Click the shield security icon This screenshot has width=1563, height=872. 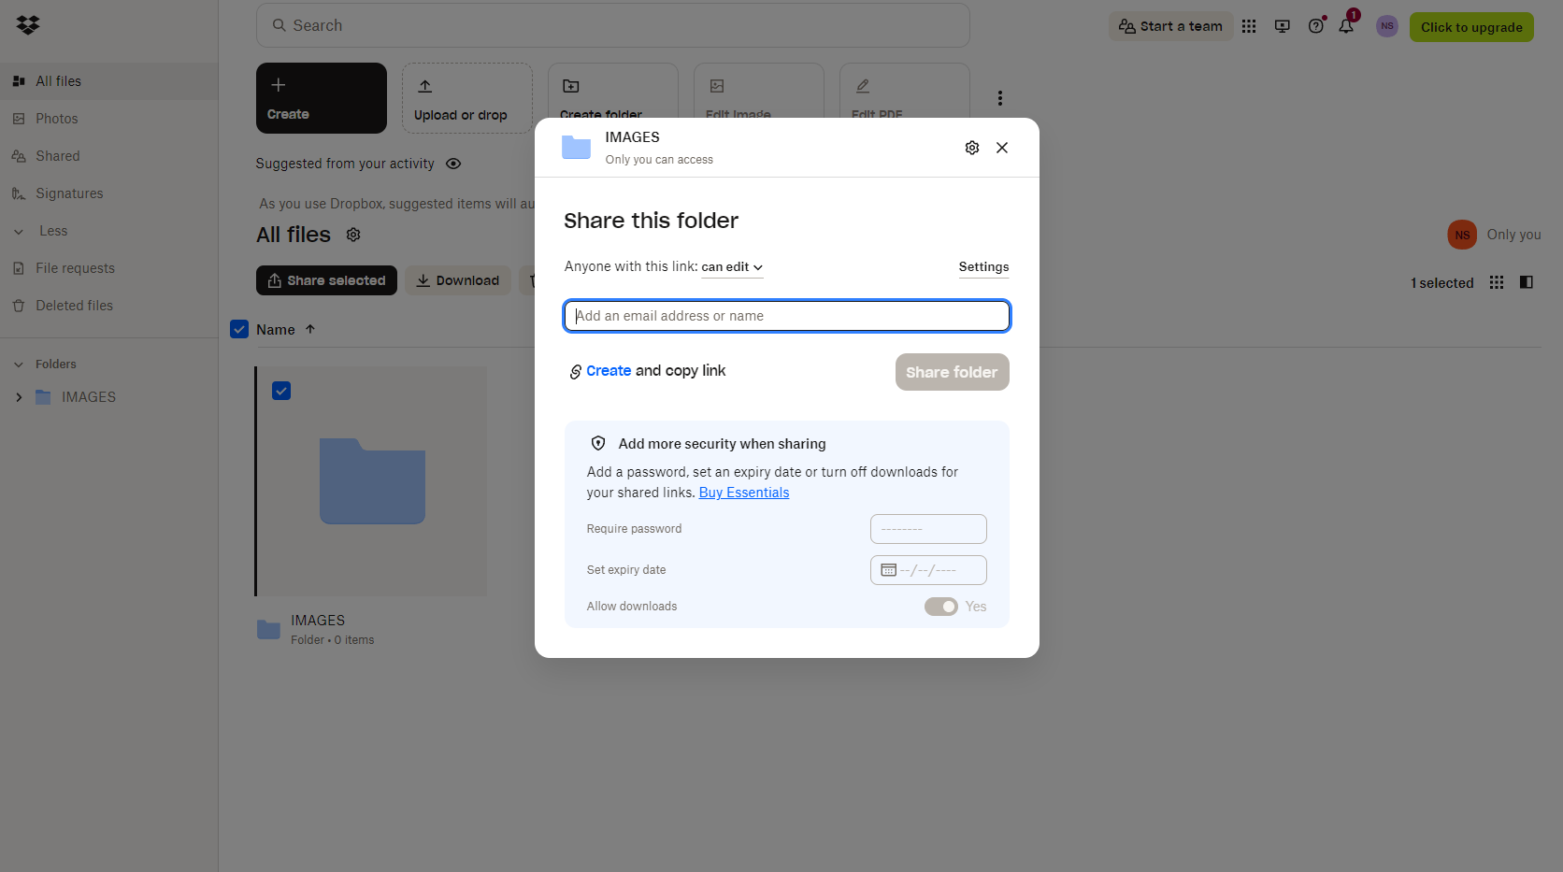(598, 444)
